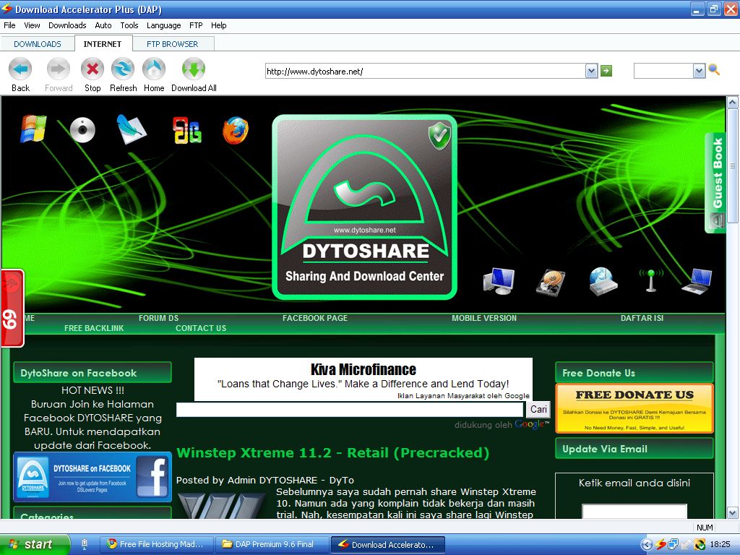The width and height of the screenshot is (740, 555).
Task: Click the Windows Start button
Action: [35, 545]
